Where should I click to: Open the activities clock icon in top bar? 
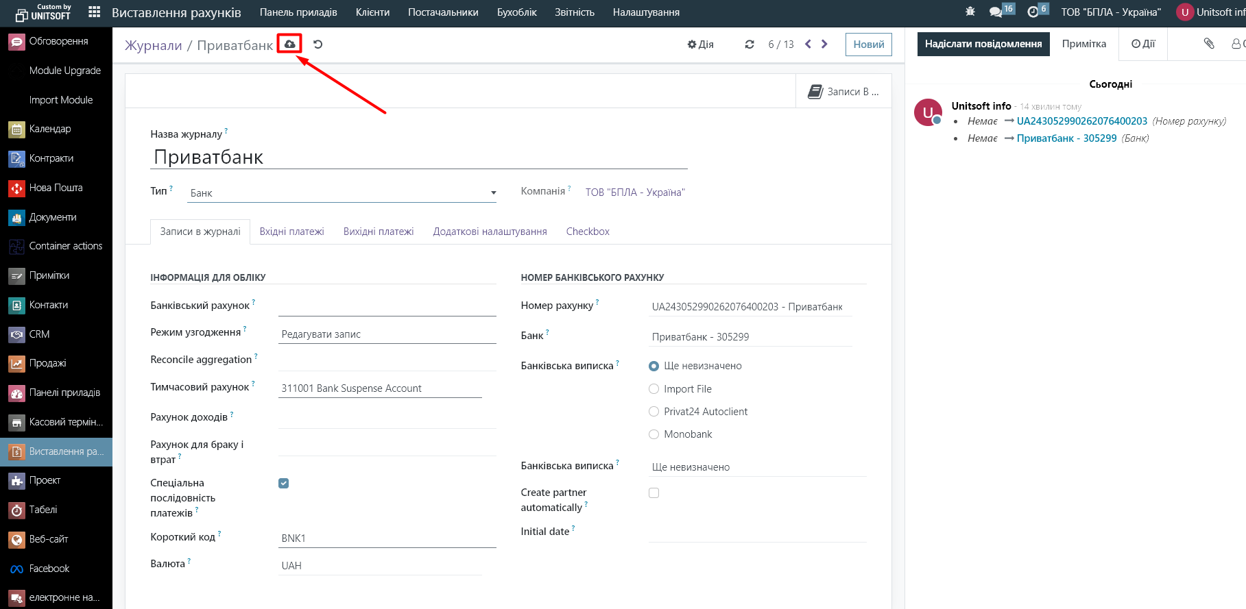pos(1033,12)
